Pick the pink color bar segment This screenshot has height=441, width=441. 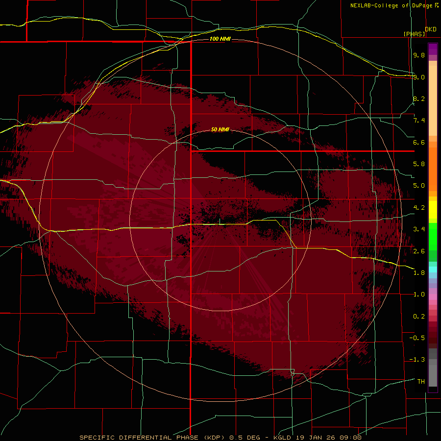pos(433,297)
